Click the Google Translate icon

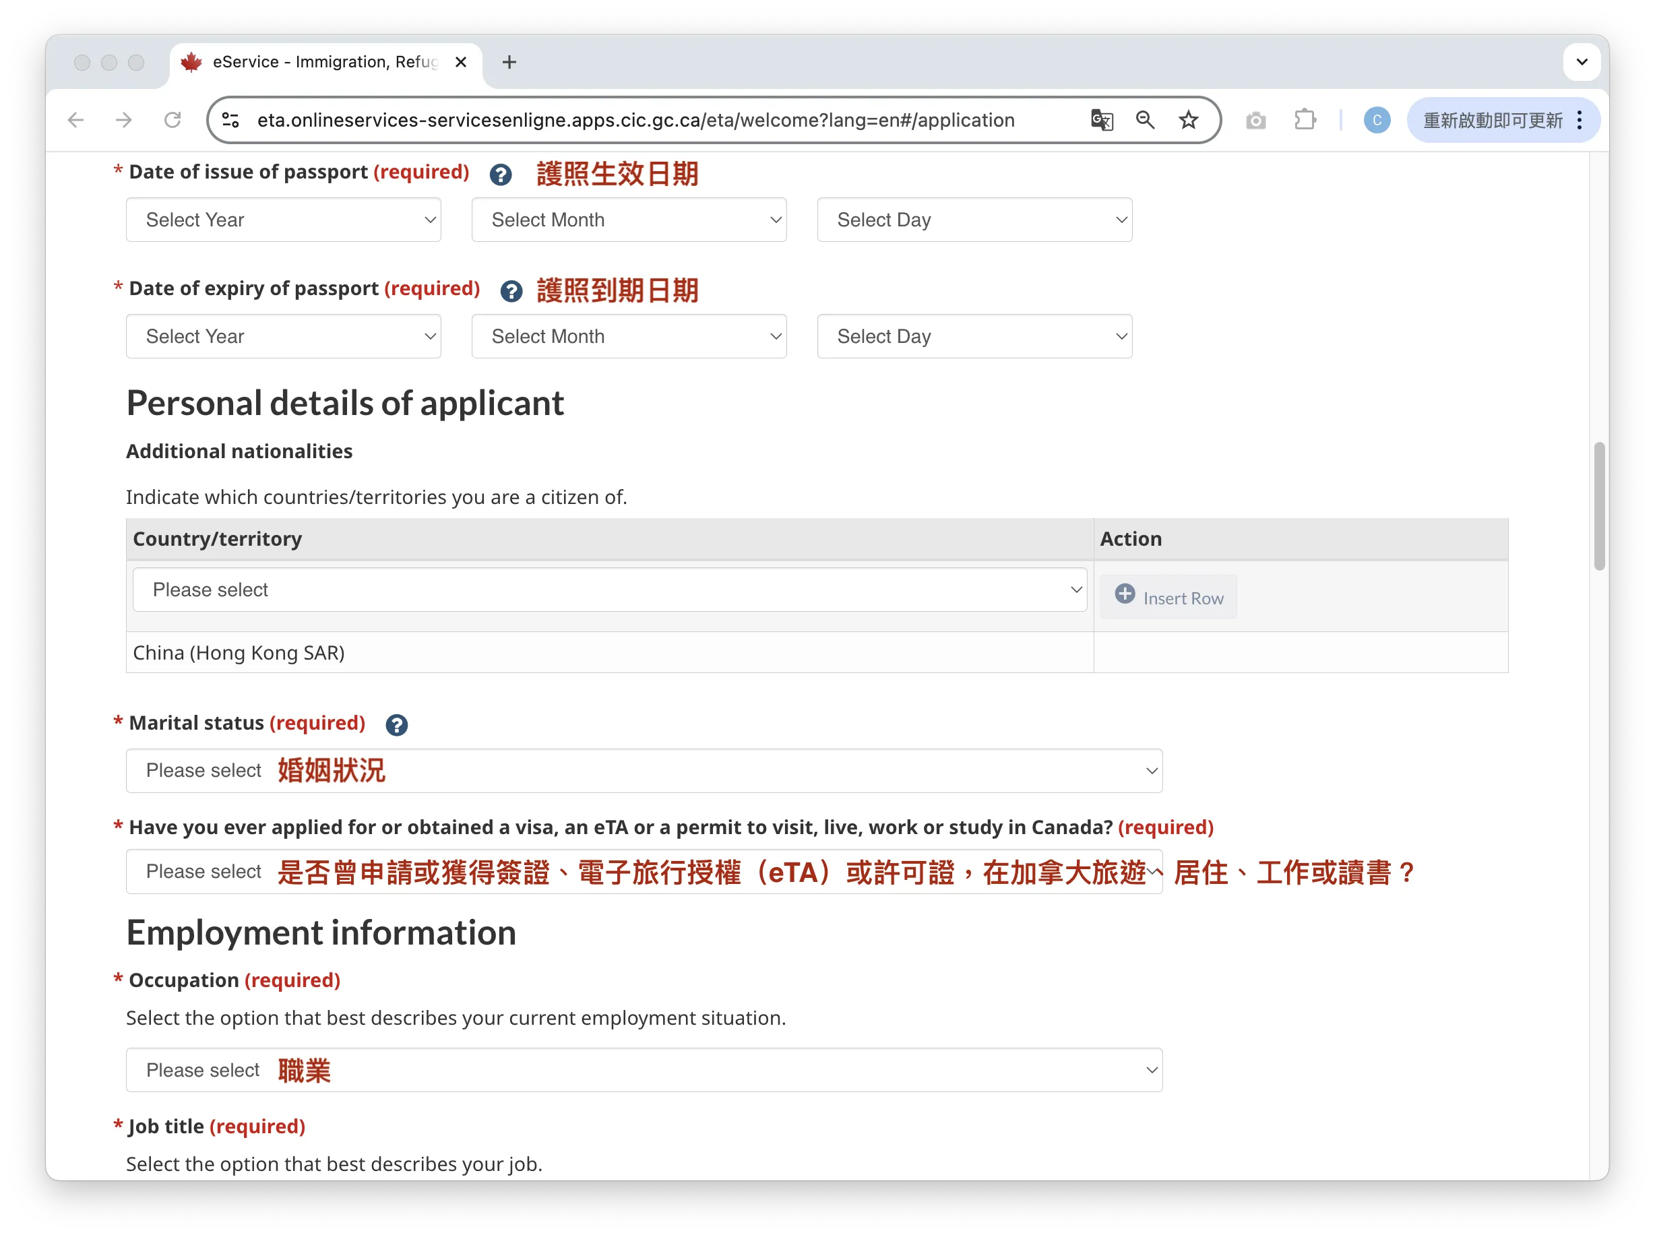pyautogui.click(x=1102, y=120)
